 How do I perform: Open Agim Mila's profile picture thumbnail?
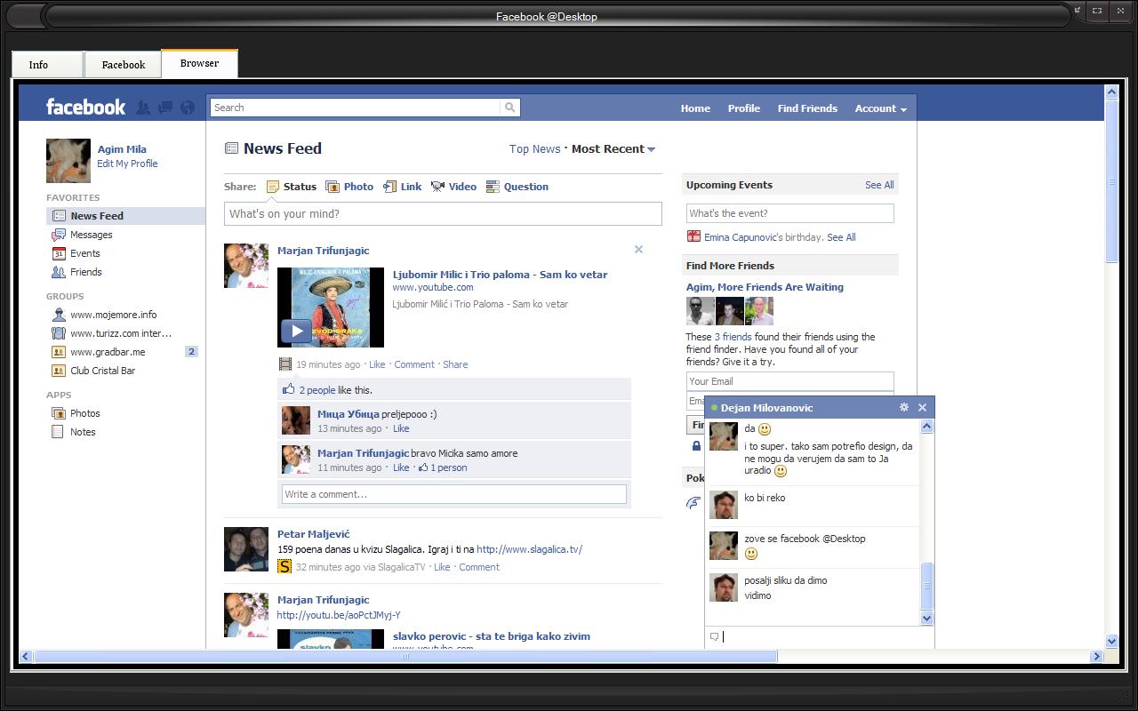(x=68, y=160)
